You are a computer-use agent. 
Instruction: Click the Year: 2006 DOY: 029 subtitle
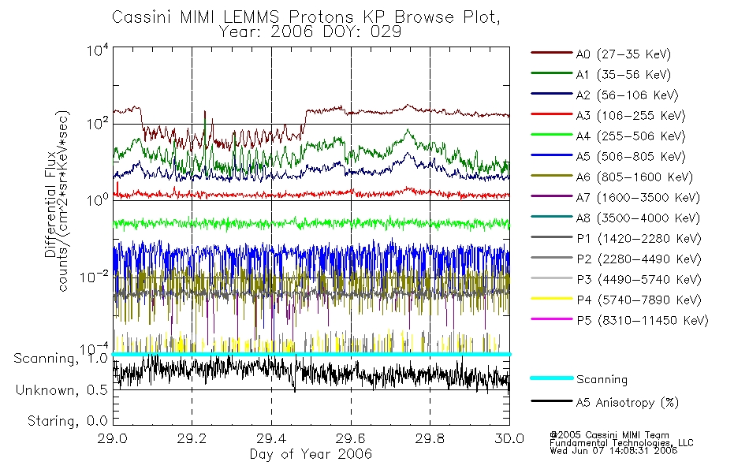pyautogui.click(x=310, y=32)
